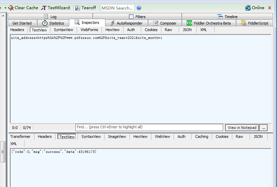
Task: Click the Online status globe icon
Action: [x=248, y=8]
